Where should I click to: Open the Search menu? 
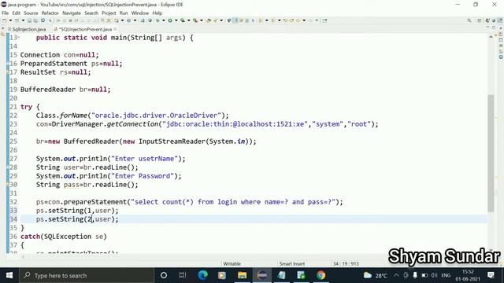pyautogui.click(x=91, y=13)
